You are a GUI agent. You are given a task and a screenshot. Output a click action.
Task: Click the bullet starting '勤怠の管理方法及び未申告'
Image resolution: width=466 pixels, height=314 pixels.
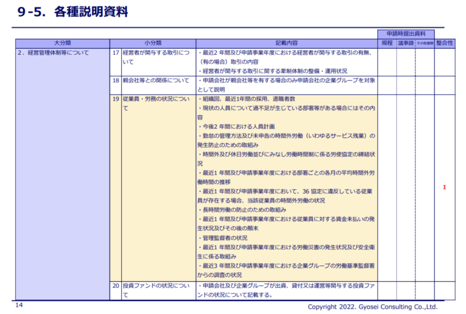click(x=287, y=136)
